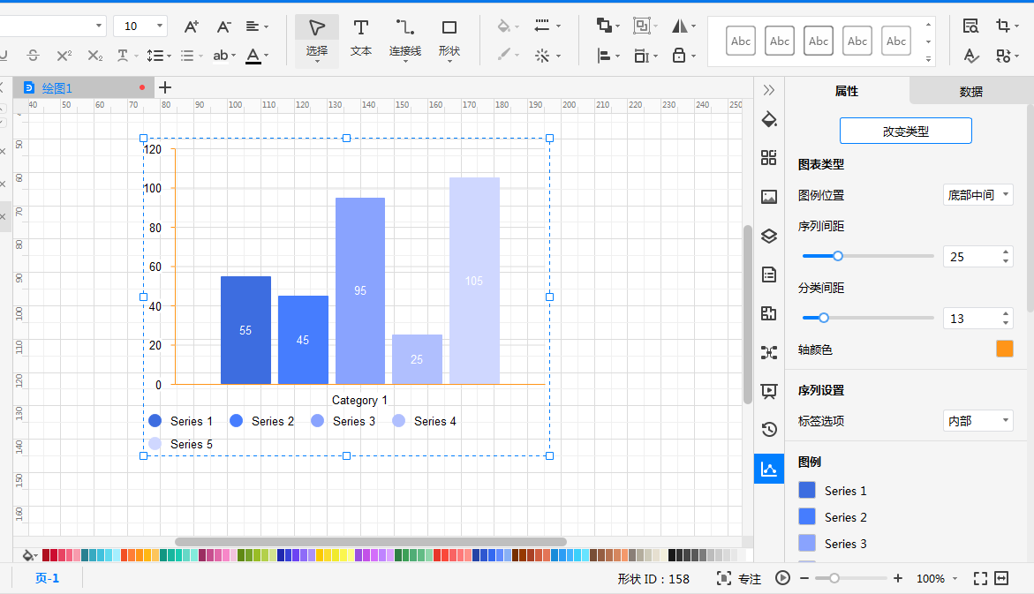Click the horizontal canvas scrollbar
Viewport: 1034px width, 594px height.
(371, 542)
